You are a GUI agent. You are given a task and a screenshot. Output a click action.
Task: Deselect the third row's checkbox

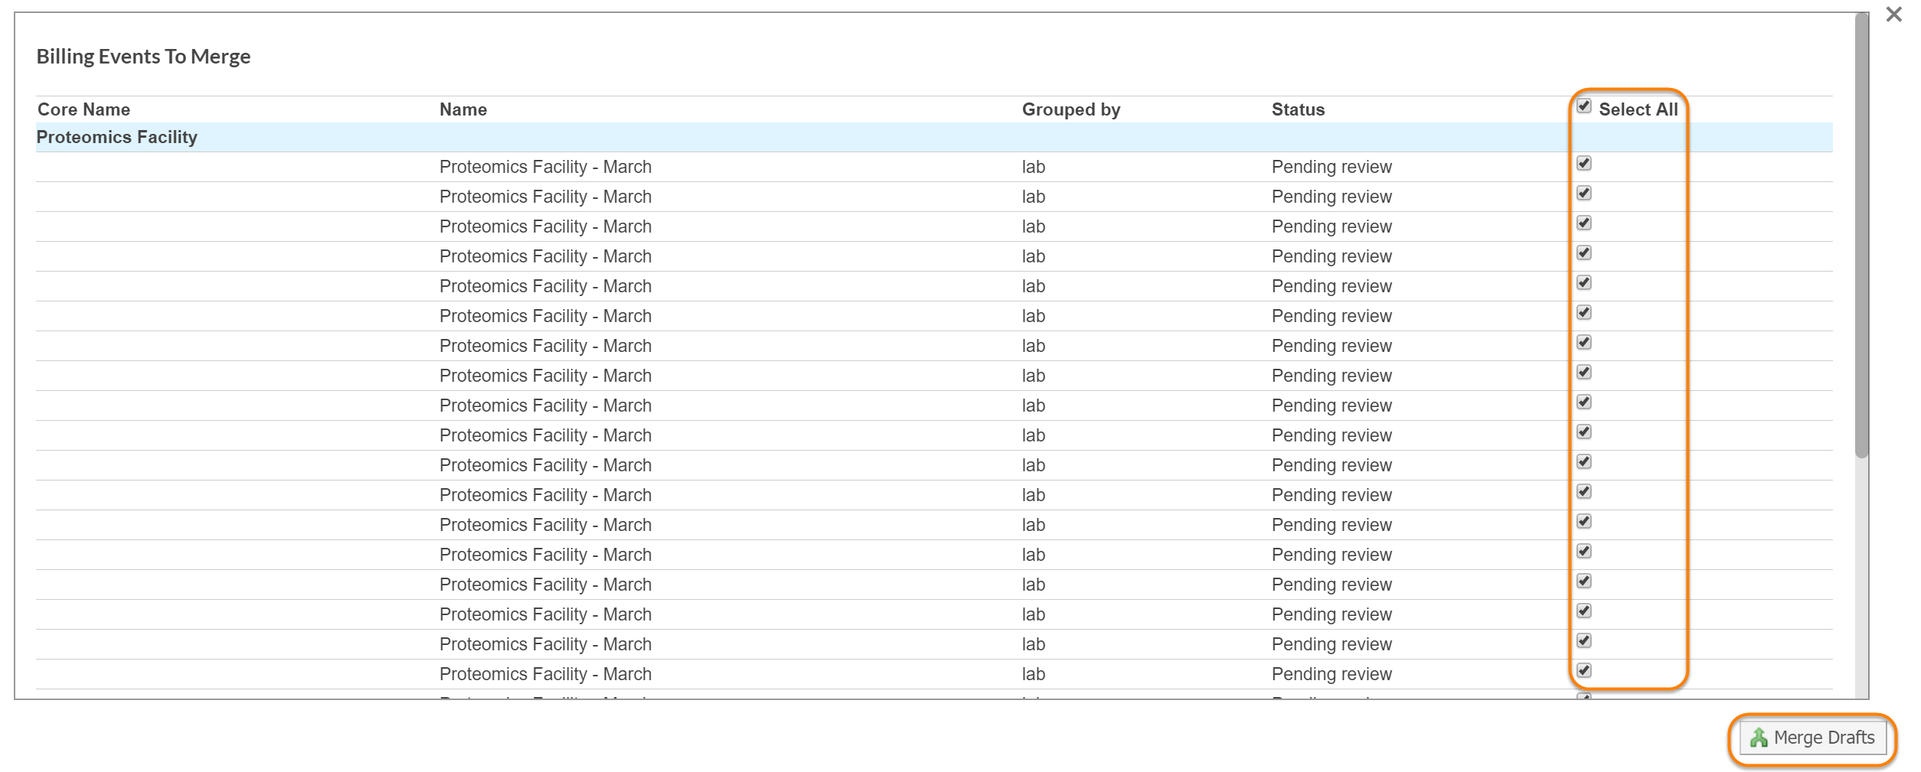[x=1584, y=223]
